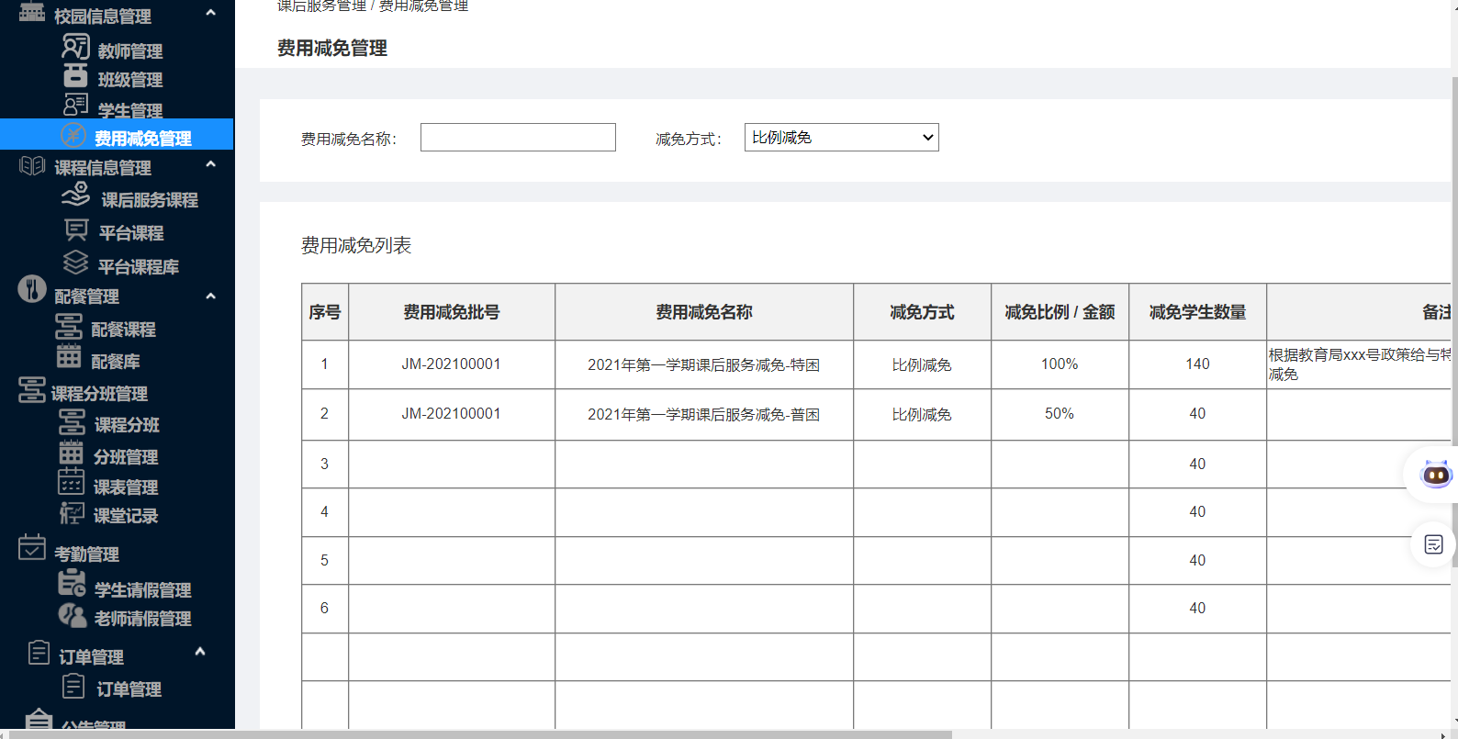Click the 订单管理 section document icon
Screen dimensions: 1458x739
39,653
